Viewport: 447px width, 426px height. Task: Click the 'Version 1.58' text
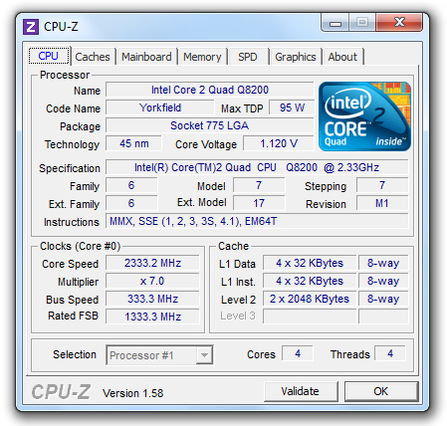point(132,393)
